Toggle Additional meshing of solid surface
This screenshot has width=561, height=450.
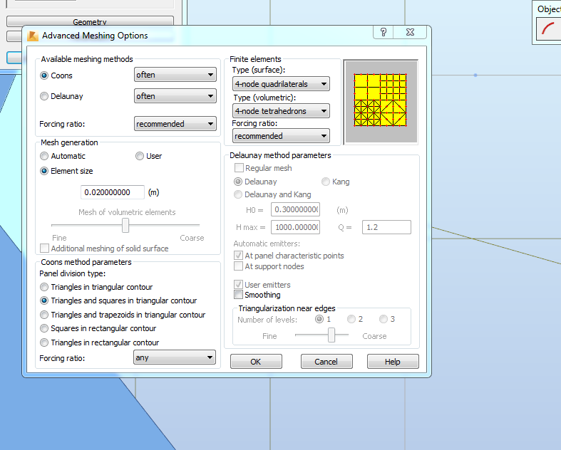(45, 248)
